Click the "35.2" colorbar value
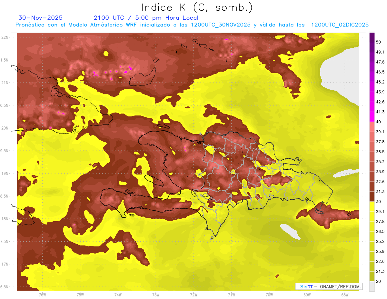Viewport: 387px width, 299px height. pos(380,162)
